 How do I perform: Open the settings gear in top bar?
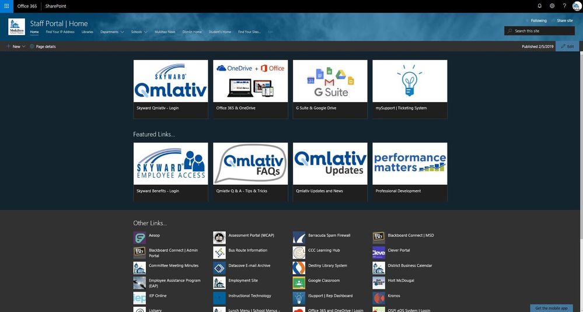(x=552, y=6)
